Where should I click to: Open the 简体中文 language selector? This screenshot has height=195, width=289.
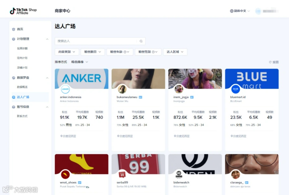coord(240,11)
